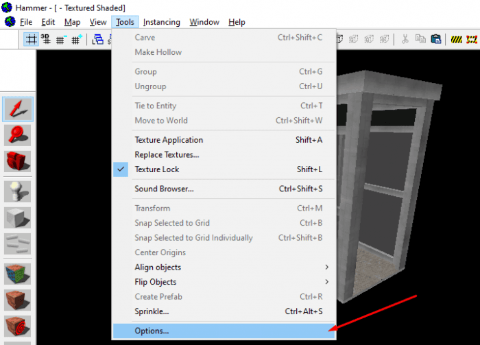Select the Selection tool arrow icon
This screenshot has width=480, height=345.
(x=18, y=109)
